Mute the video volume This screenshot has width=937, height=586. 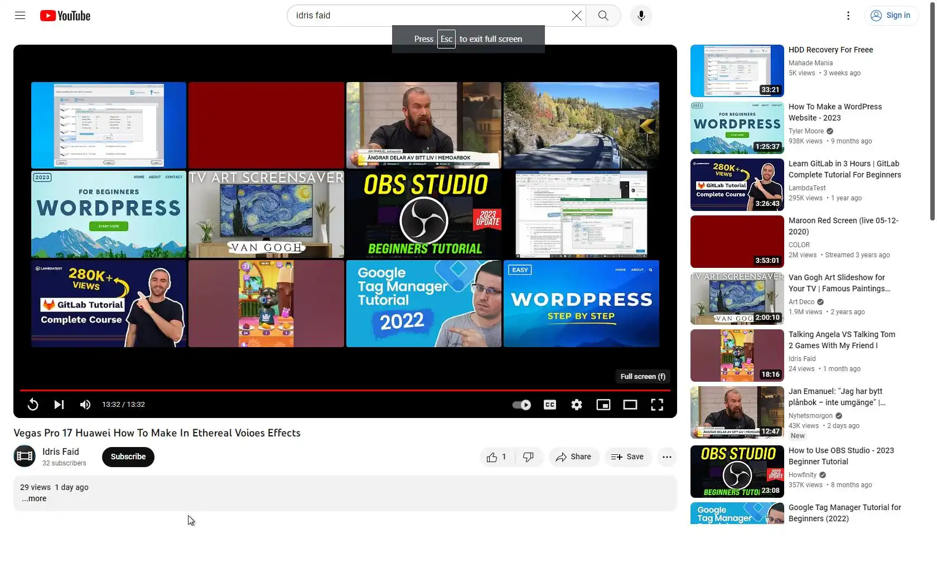pos(85,405)
